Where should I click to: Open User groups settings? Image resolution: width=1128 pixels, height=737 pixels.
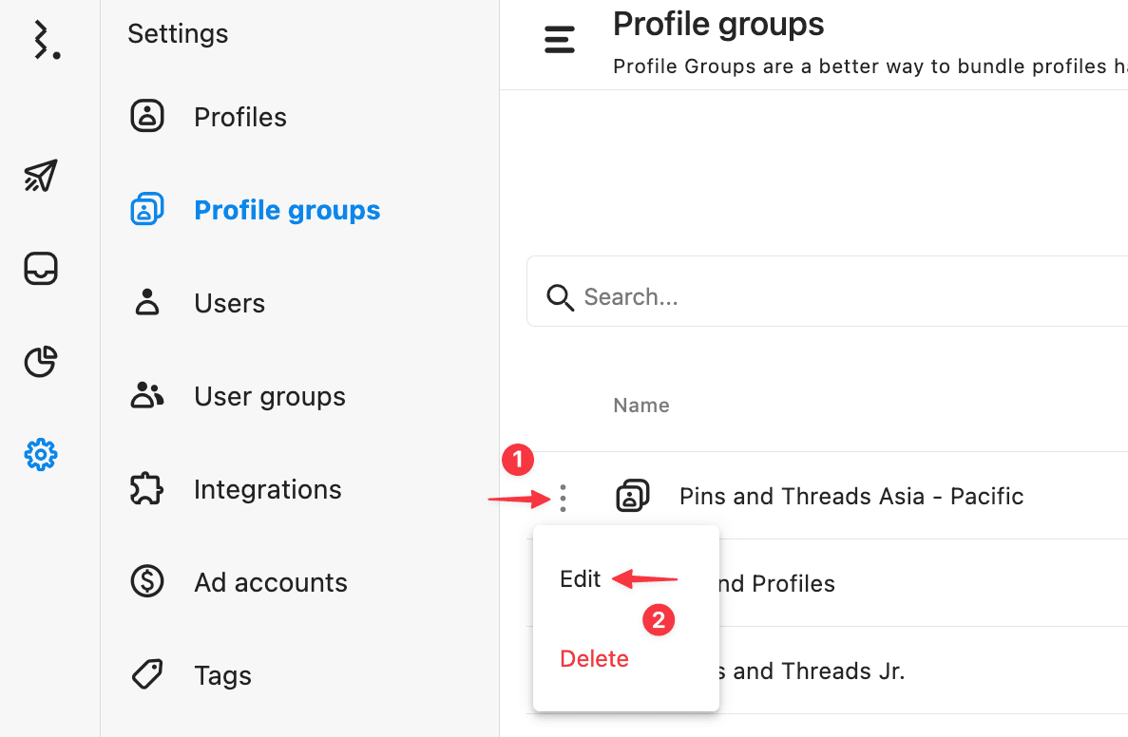point(269,396)
